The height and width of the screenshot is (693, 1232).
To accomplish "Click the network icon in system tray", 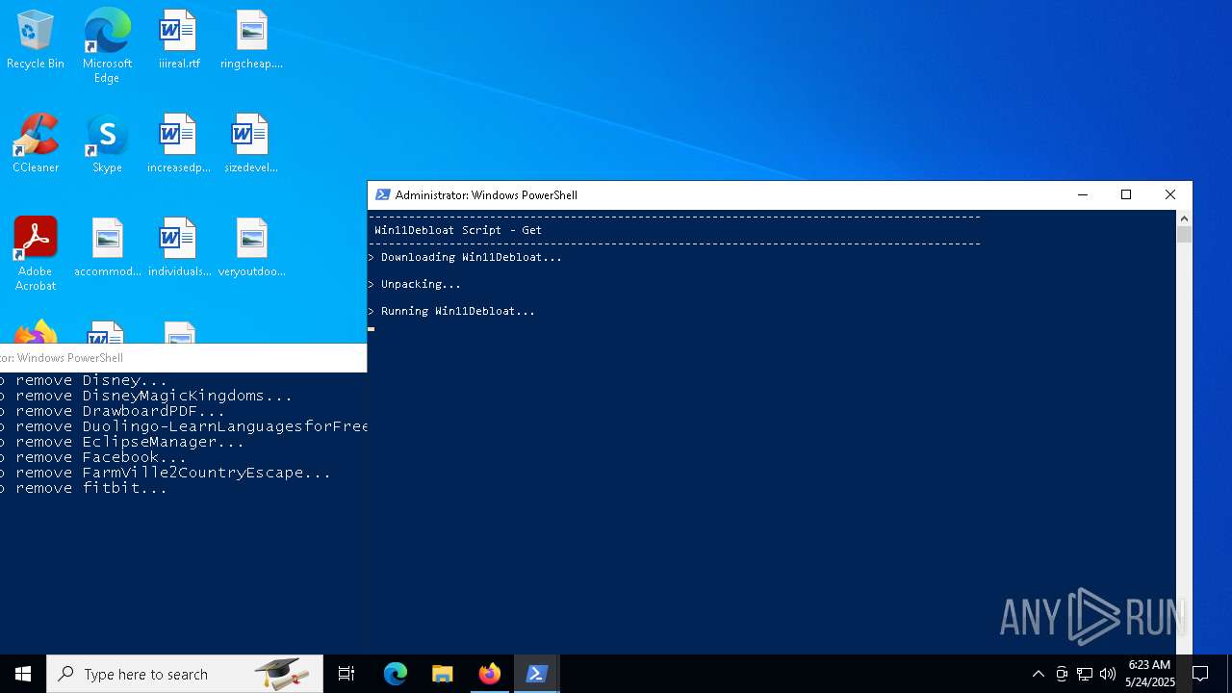I will pyautogui.click(x=1085, y=674).
